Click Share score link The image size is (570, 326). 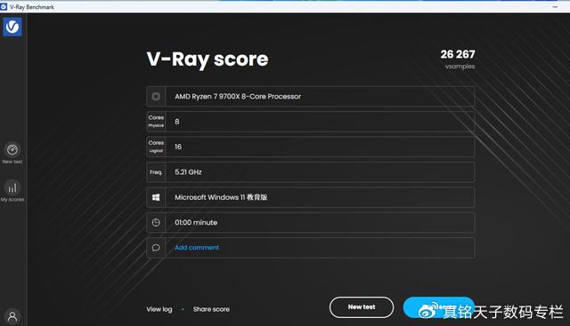pos(211,309)
